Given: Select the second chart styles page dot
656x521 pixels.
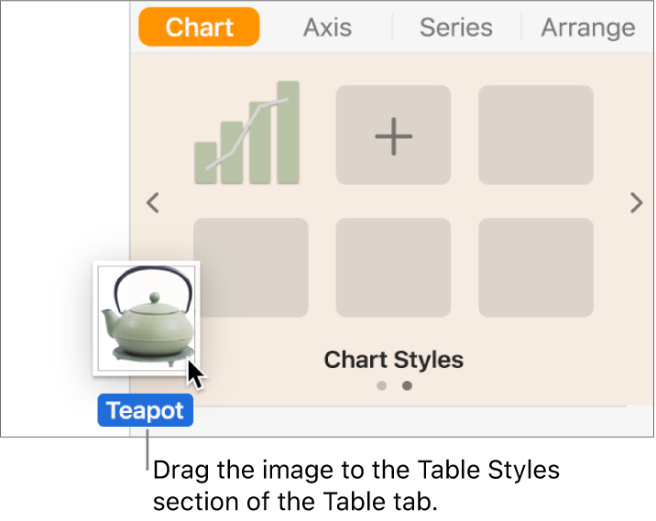Looking at the screenshot, I should 407,385.
